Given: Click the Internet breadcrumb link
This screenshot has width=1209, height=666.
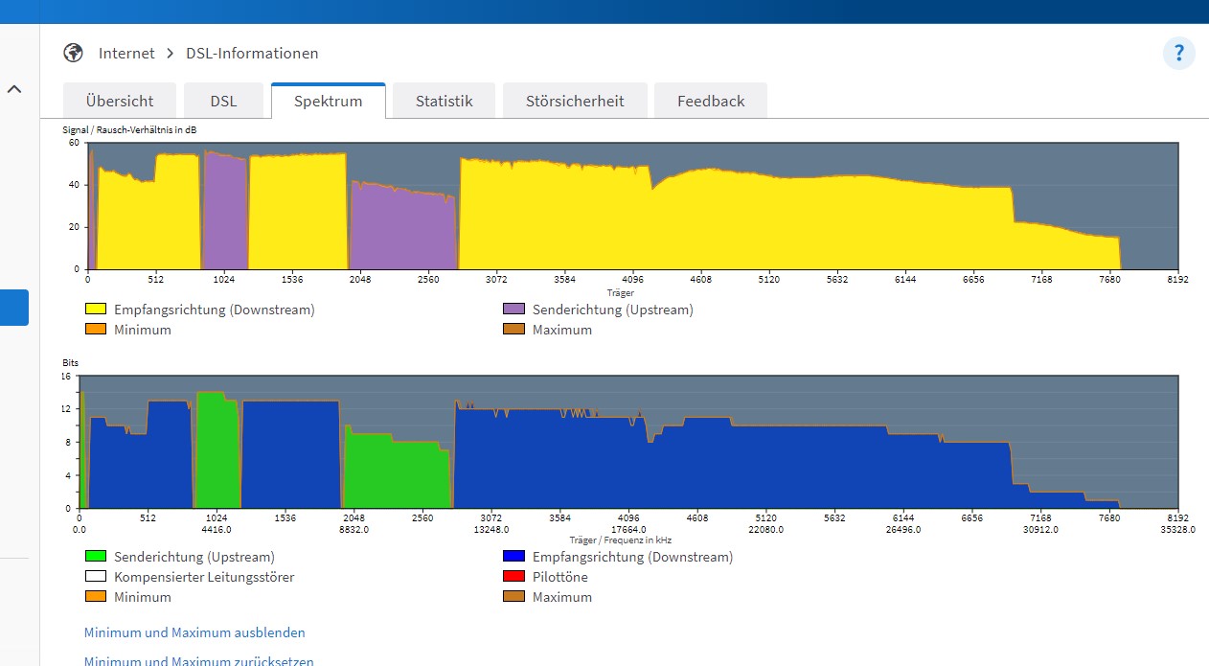Looking at the screenshot, I should click(x=126, y=53).
